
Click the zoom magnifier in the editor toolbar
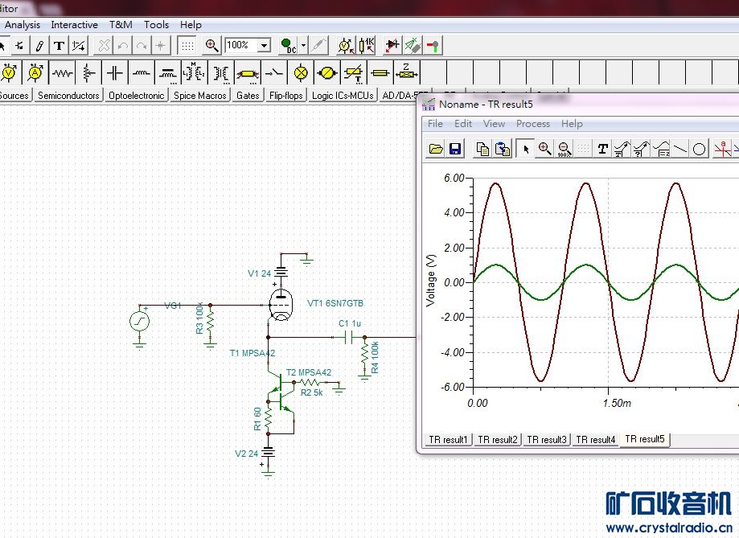click(212, 45)
